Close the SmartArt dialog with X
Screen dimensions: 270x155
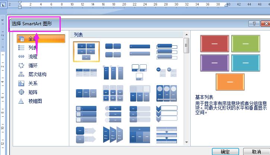[x=266, y=23]
